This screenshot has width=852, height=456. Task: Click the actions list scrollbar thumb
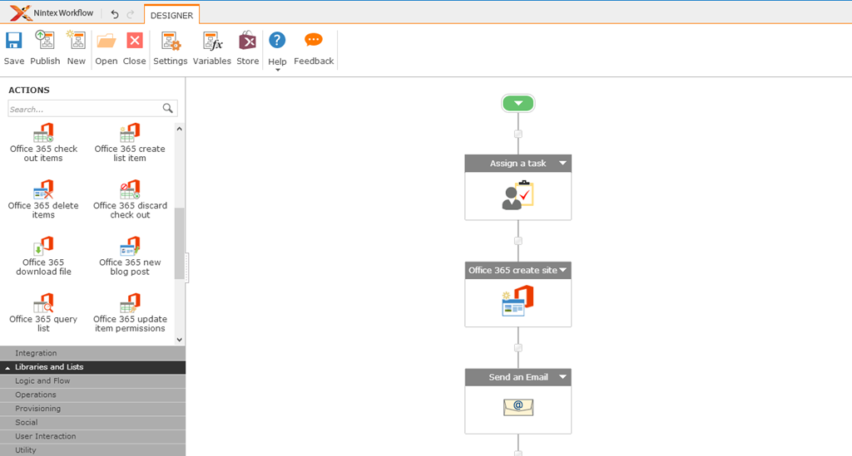pyautogui.click(x=180, y=243)
